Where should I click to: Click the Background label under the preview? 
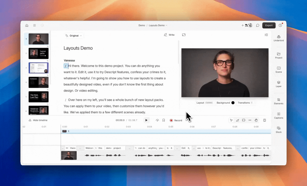pos(223,103)
